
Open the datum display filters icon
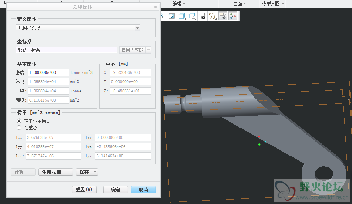tap(212, 16)
